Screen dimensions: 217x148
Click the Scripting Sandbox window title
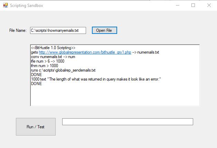(x=26, y=6)
